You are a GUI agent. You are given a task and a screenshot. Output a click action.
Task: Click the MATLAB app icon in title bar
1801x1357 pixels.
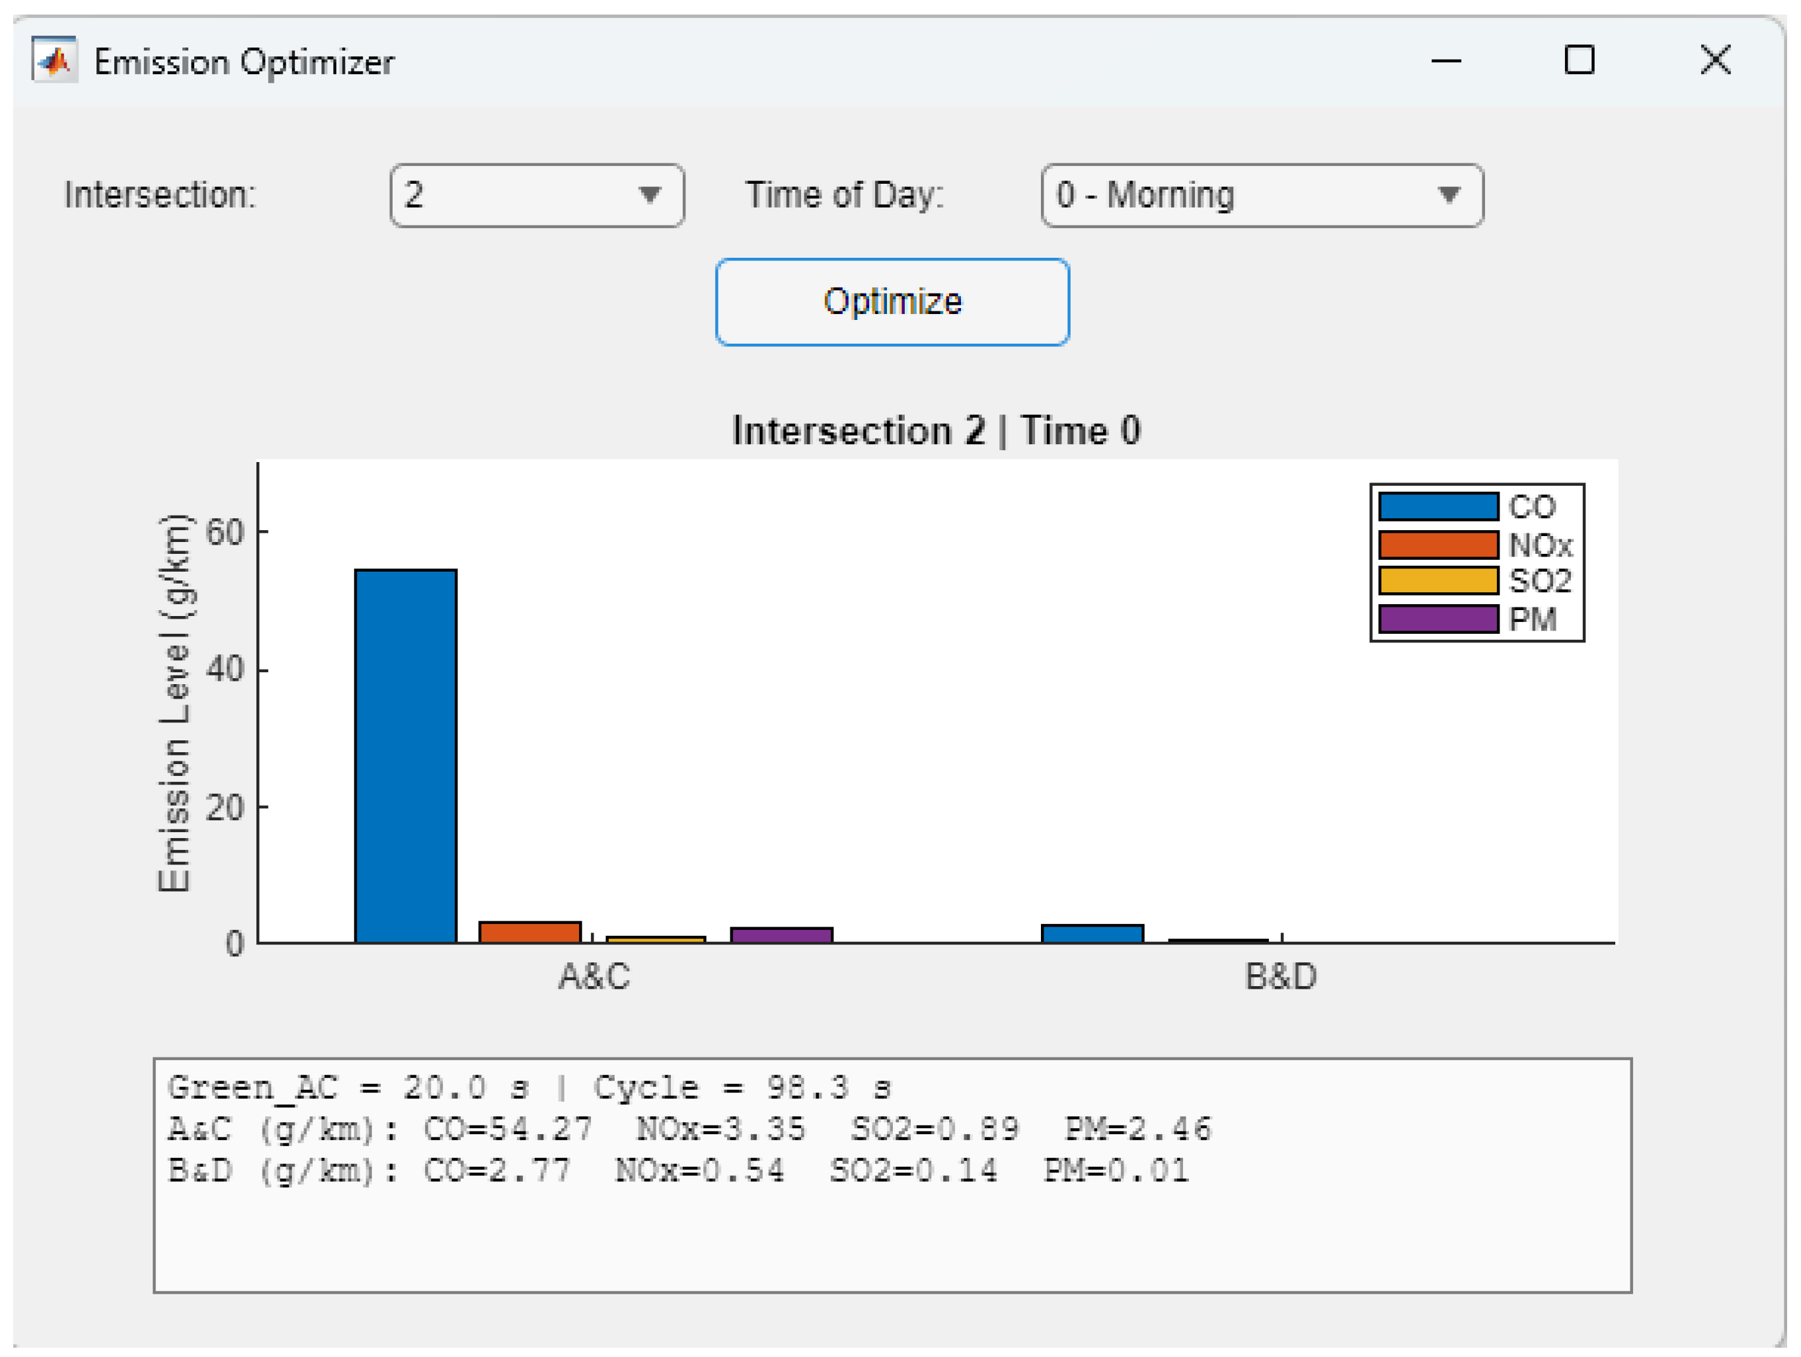click(55, 60)
